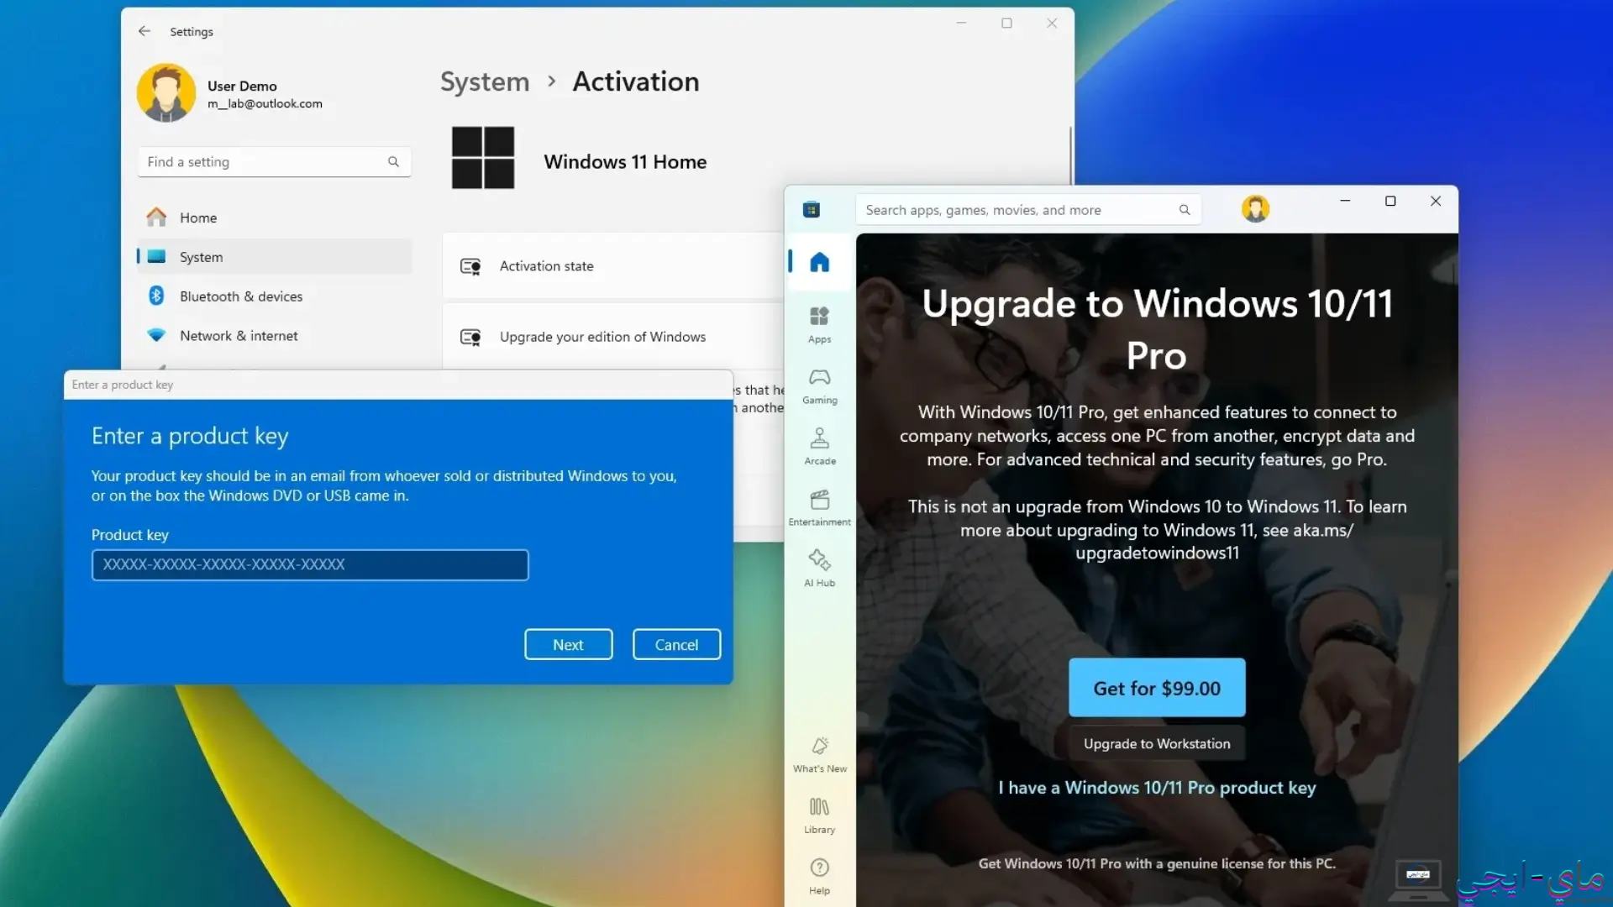Viewport: 1613px width, 907px height.
Task: Open Store Home tab
Action: (820, 263)
